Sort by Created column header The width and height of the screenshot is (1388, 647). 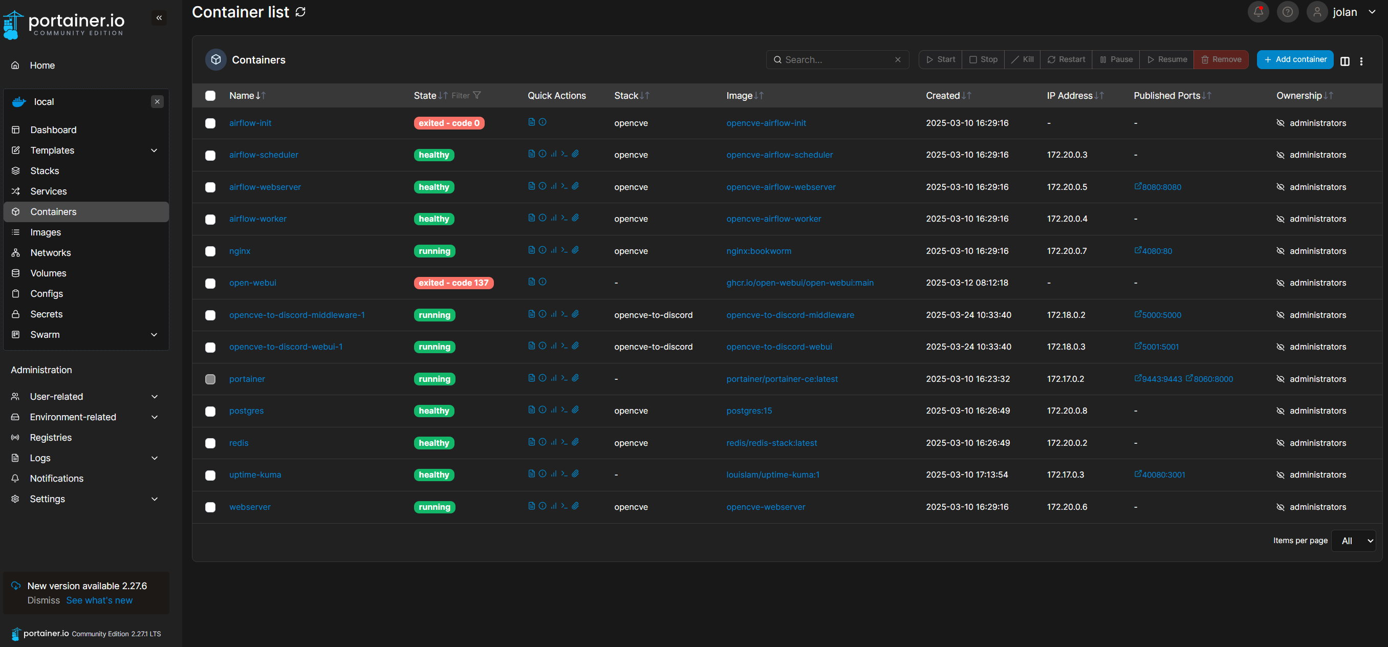tap(948, 95)
